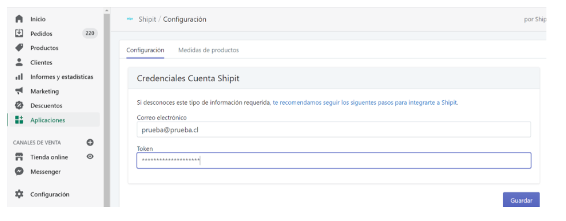Click the CANALES DE VENTA label
Viewport: 566px width, 221px height.
(x=37, y=143)
